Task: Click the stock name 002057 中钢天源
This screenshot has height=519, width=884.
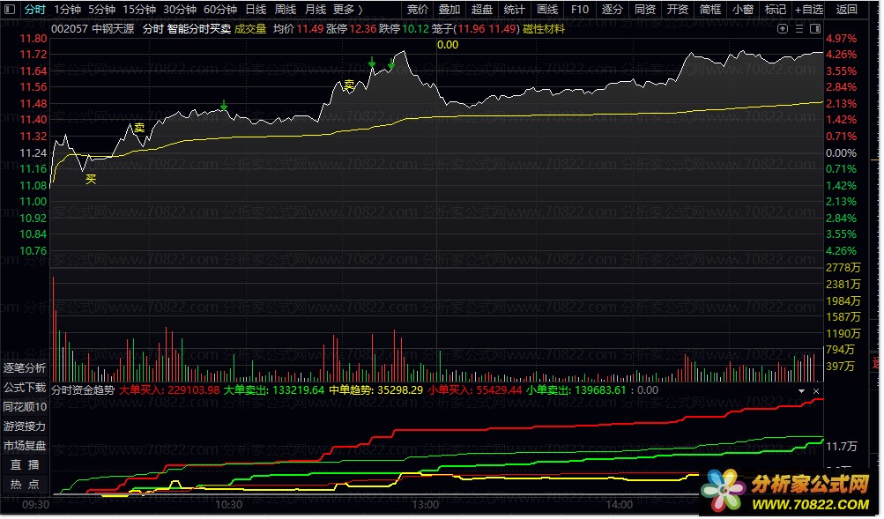Action: [x=93, y=29]
